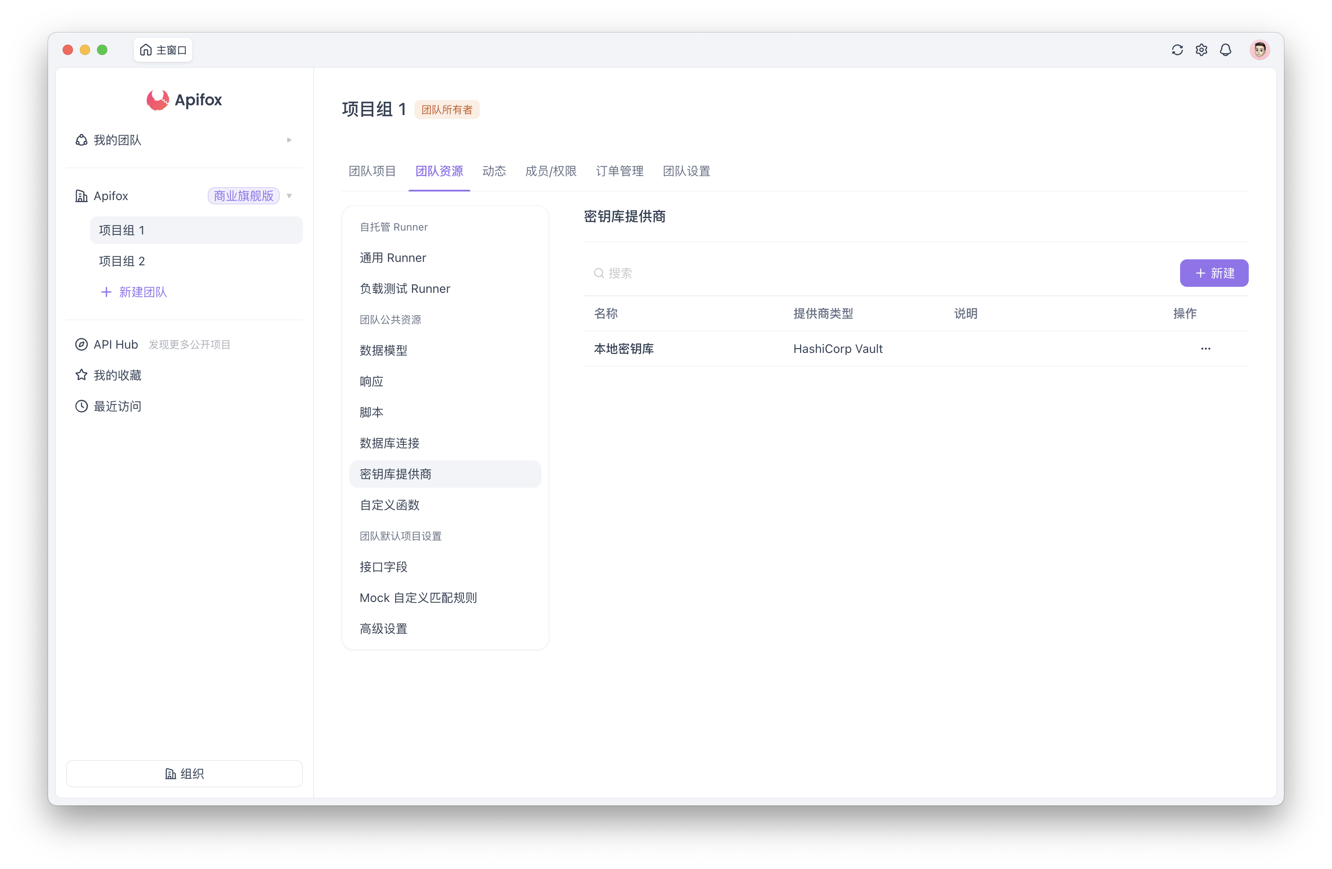Click the refresh icon in title bar
The width and height of the screenshot is (1332, 869).
1177,50
